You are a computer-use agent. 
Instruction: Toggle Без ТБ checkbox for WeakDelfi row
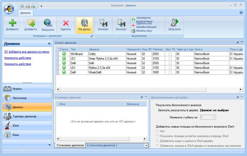(170, 72)
